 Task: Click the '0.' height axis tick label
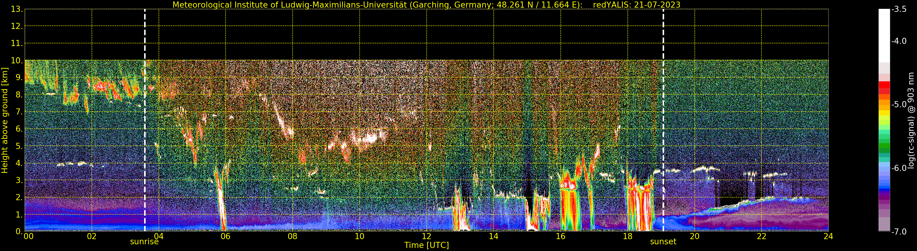click(x=19, y=232)
